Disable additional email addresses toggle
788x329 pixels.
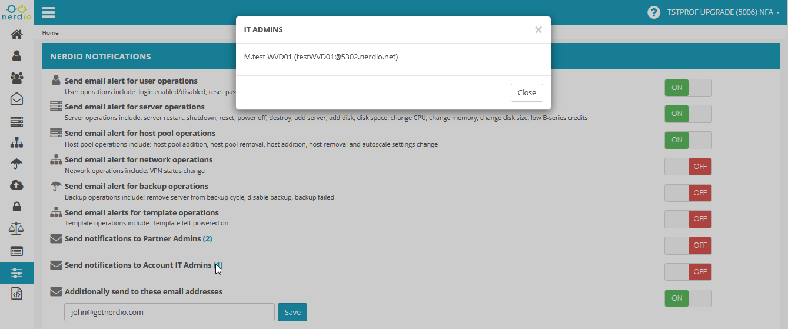tap(688, 298)
